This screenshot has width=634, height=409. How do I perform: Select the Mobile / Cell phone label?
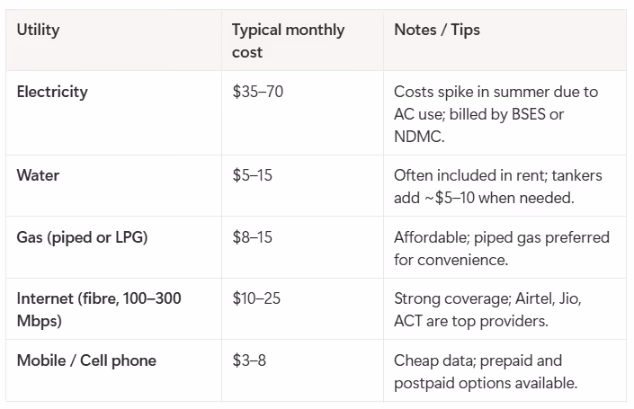coord(86,360)
